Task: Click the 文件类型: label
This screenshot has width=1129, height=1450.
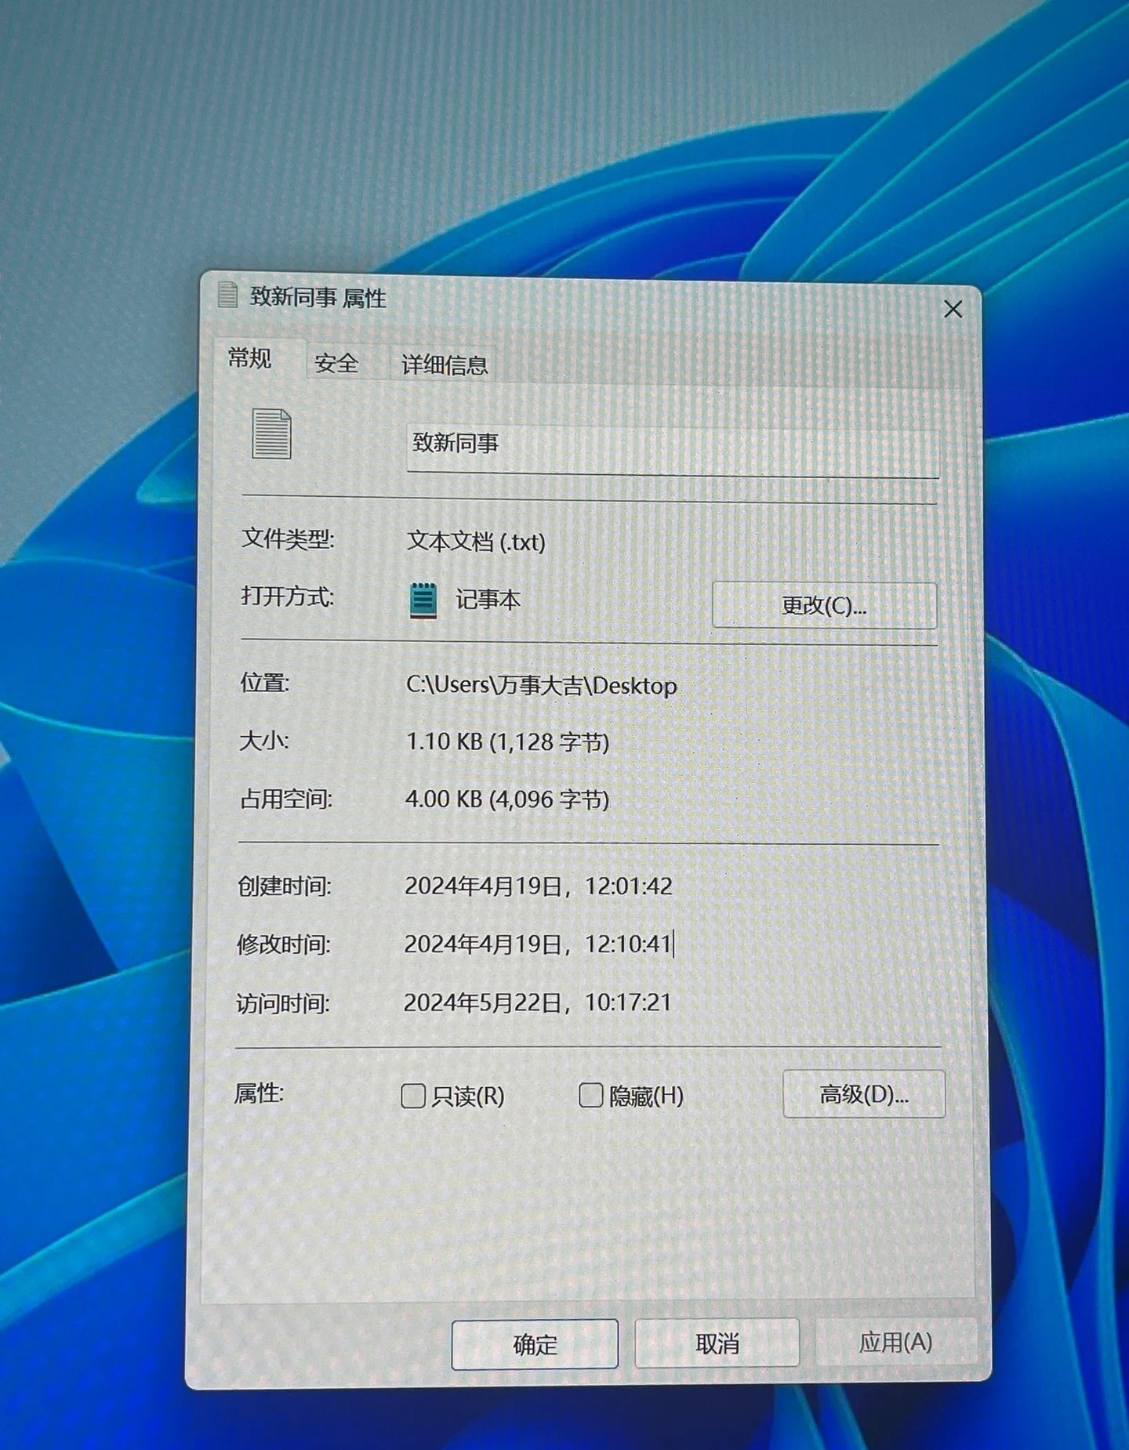Action: (x=288, y=539)
